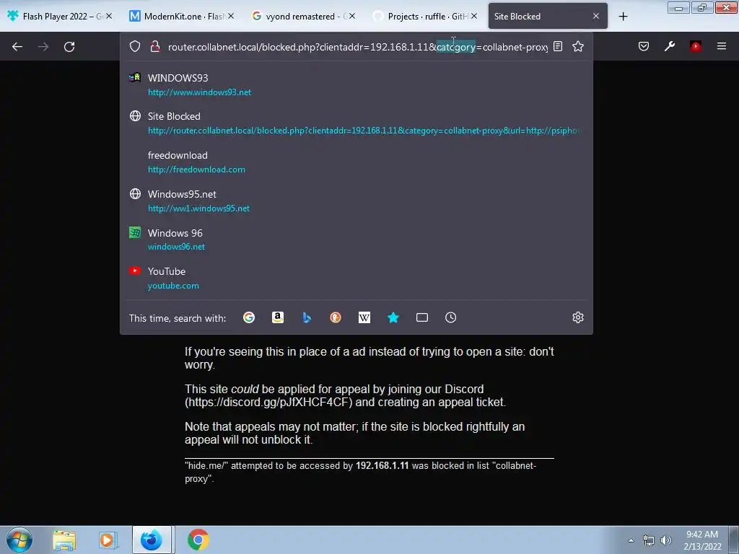Select YouTube suggestion
Image resolution: width=739 pixels, height=554 pixels.
[357, 278]
